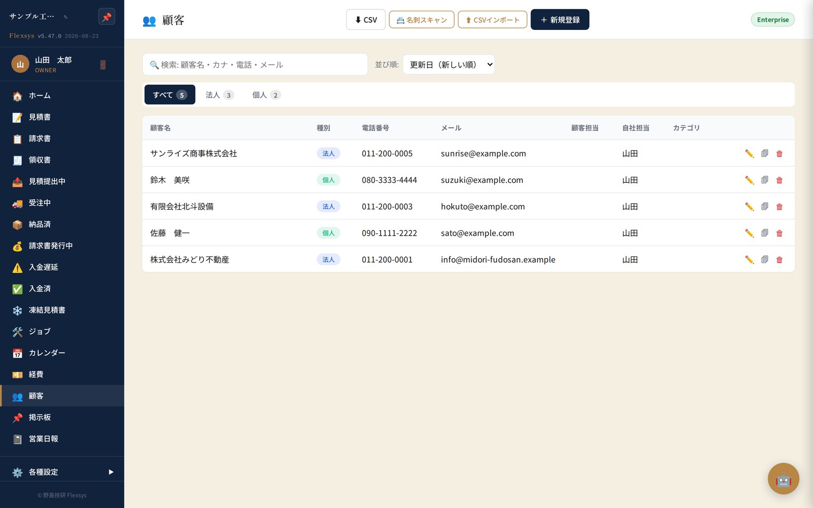Open ホーム in the sidebar
The height and width of the screenshot is (508, 813).
62,96
